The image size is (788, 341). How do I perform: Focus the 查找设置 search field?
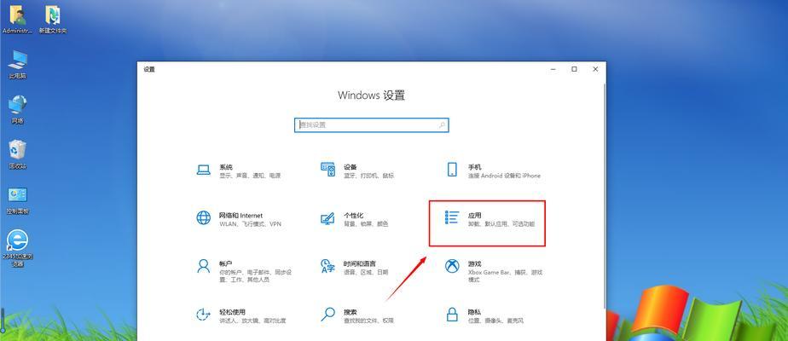pyautogui.click(x=371, y=125)
